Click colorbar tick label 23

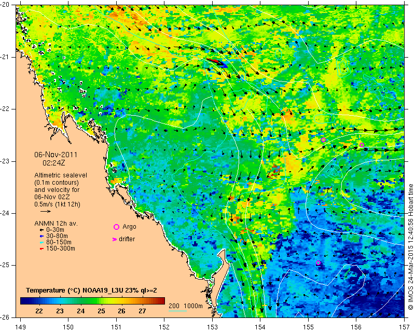60,311
